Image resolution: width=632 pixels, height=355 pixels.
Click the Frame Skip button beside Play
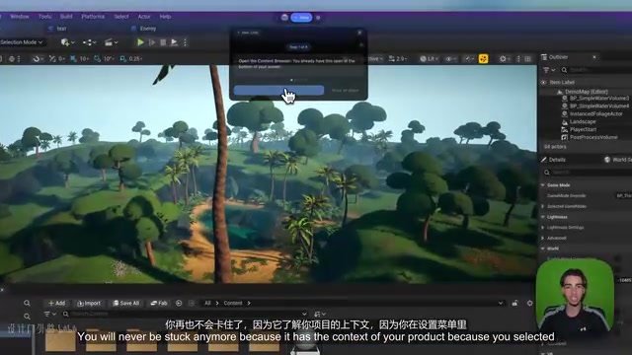[x=152, y=42]
